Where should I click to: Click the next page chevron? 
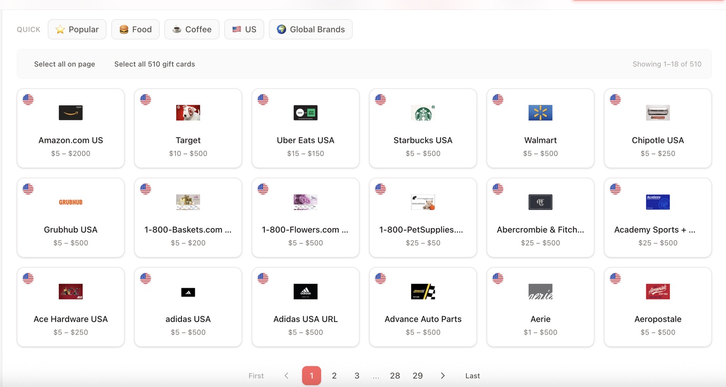[x=443, y=376]
